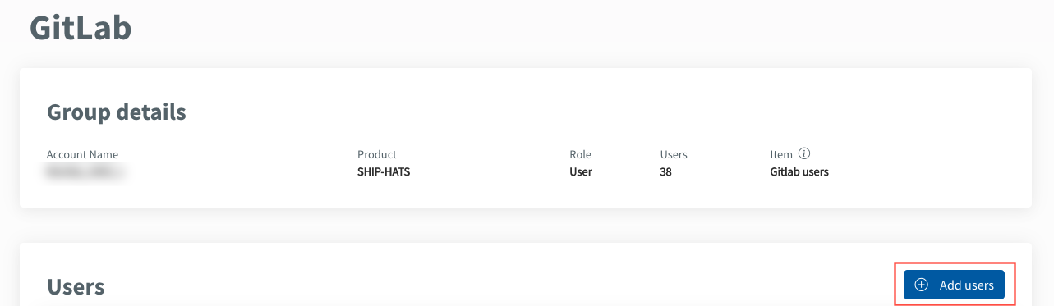Select the 38 users count
The height and width of the screenshot is (306, 1054).
pos(665,172)
